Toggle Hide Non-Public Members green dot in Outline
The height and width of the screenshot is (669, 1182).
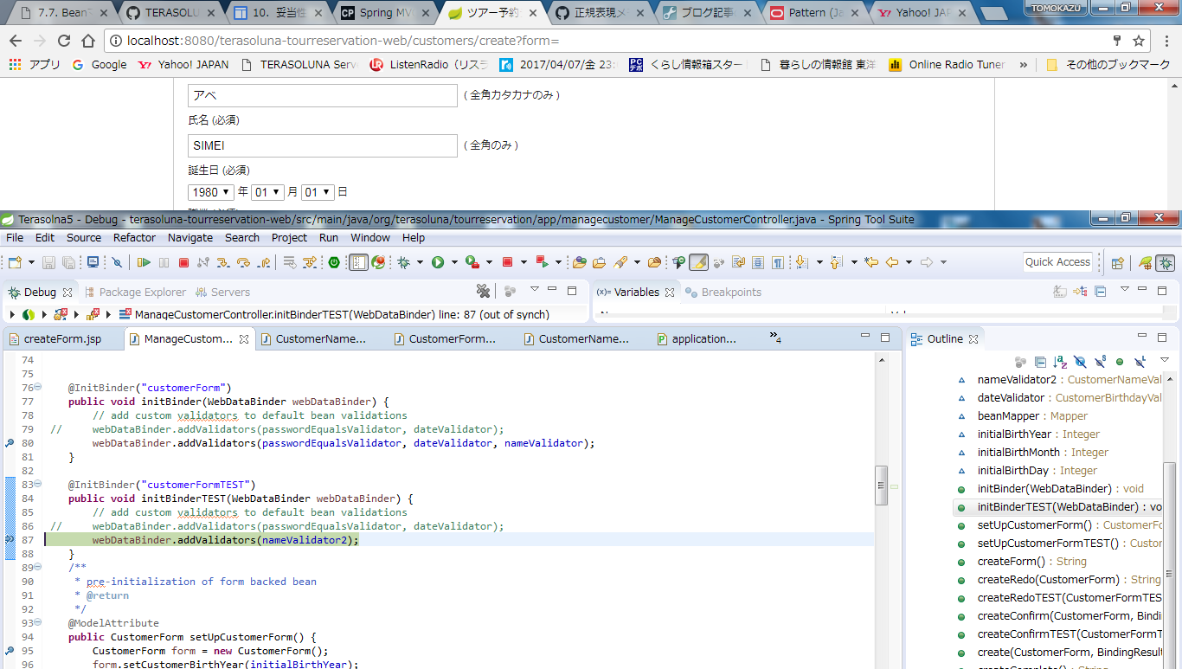pos(1120,362)
